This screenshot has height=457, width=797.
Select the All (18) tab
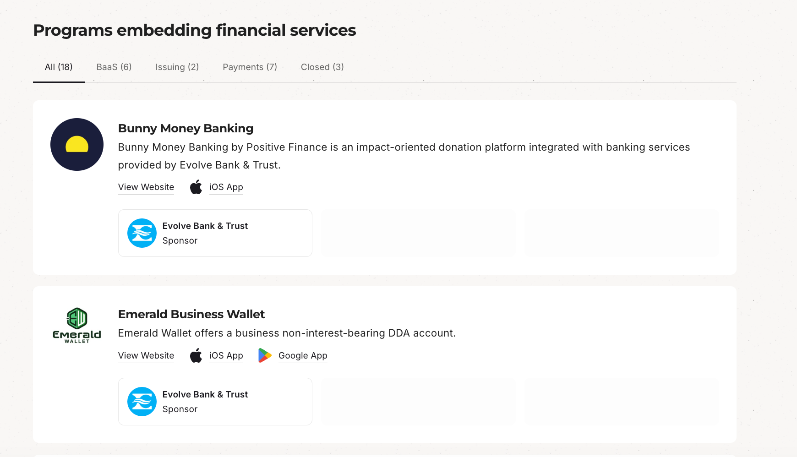coord(59,67)
